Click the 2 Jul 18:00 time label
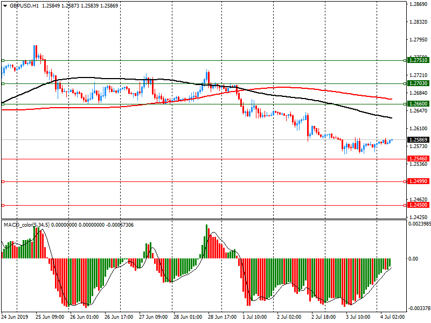 click(x=324, y=317)
